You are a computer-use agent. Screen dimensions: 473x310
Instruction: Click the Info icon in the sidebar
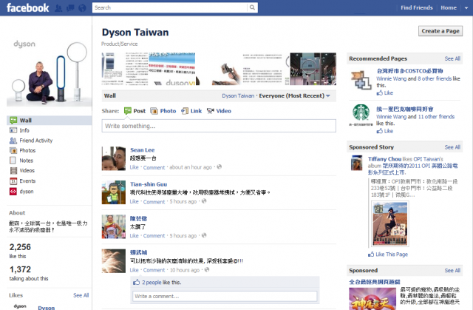(13, 130)
